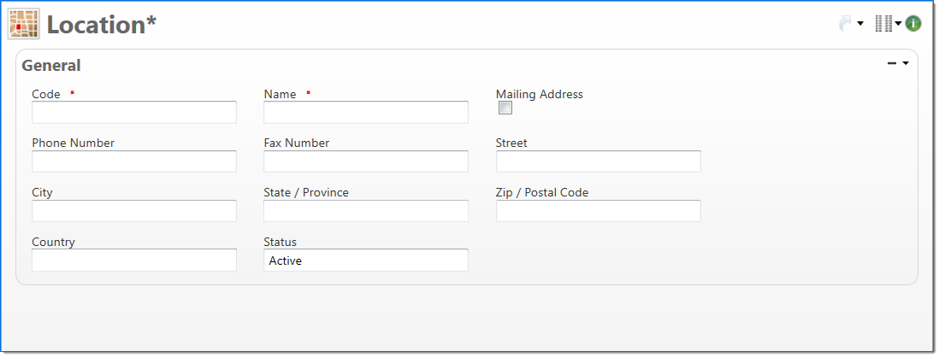Click the Location map icon in header
Screen dimensions: 939x357
click(x=24, y=24)
